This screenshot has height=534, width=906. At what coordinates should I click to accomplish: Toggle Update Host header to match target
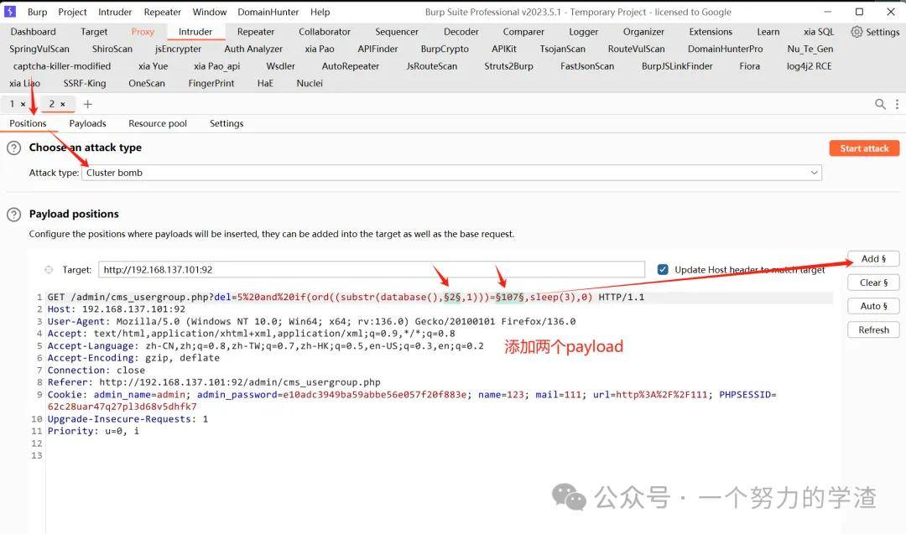pyautogui.click(x=663, y=270)
